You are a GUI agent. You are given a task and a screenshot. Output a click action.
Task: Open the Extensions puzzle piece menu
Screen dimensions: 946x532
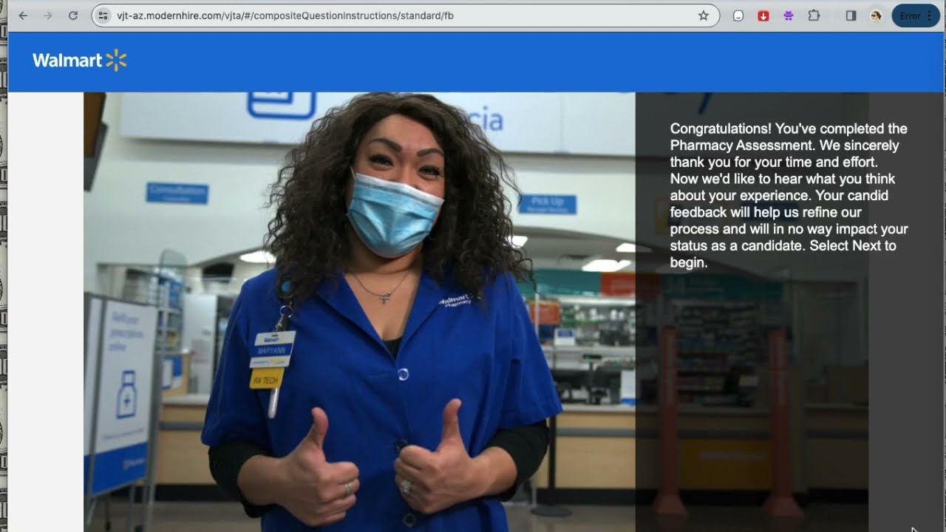coord(814,16)
